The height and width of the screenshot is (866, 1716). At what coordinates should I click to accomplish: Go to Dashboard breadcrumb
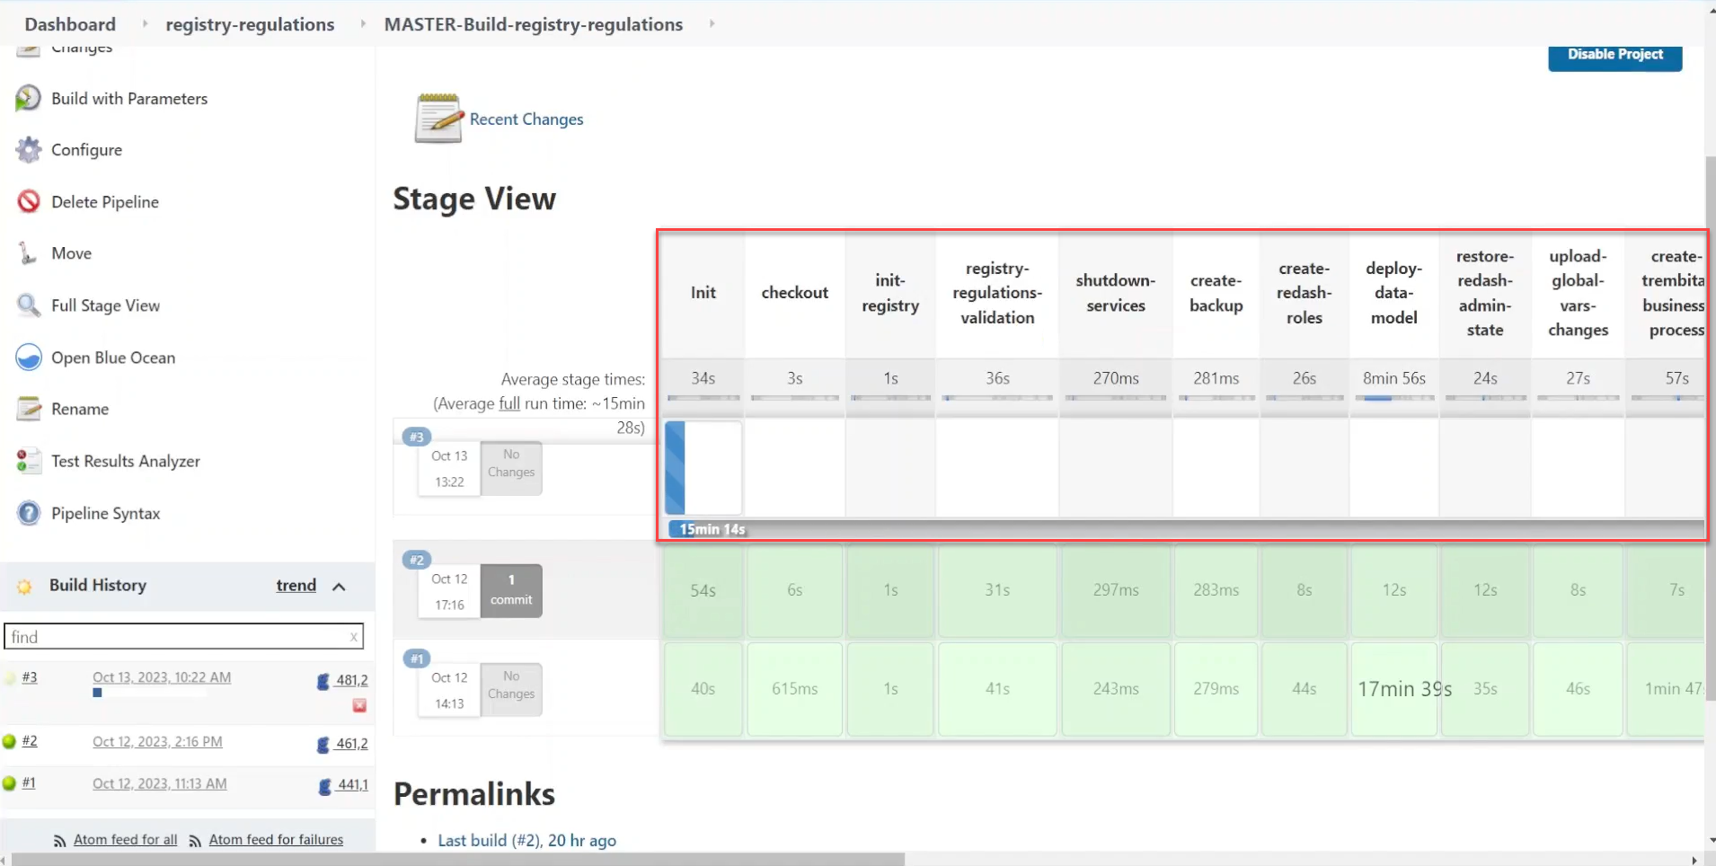point(70,24)
